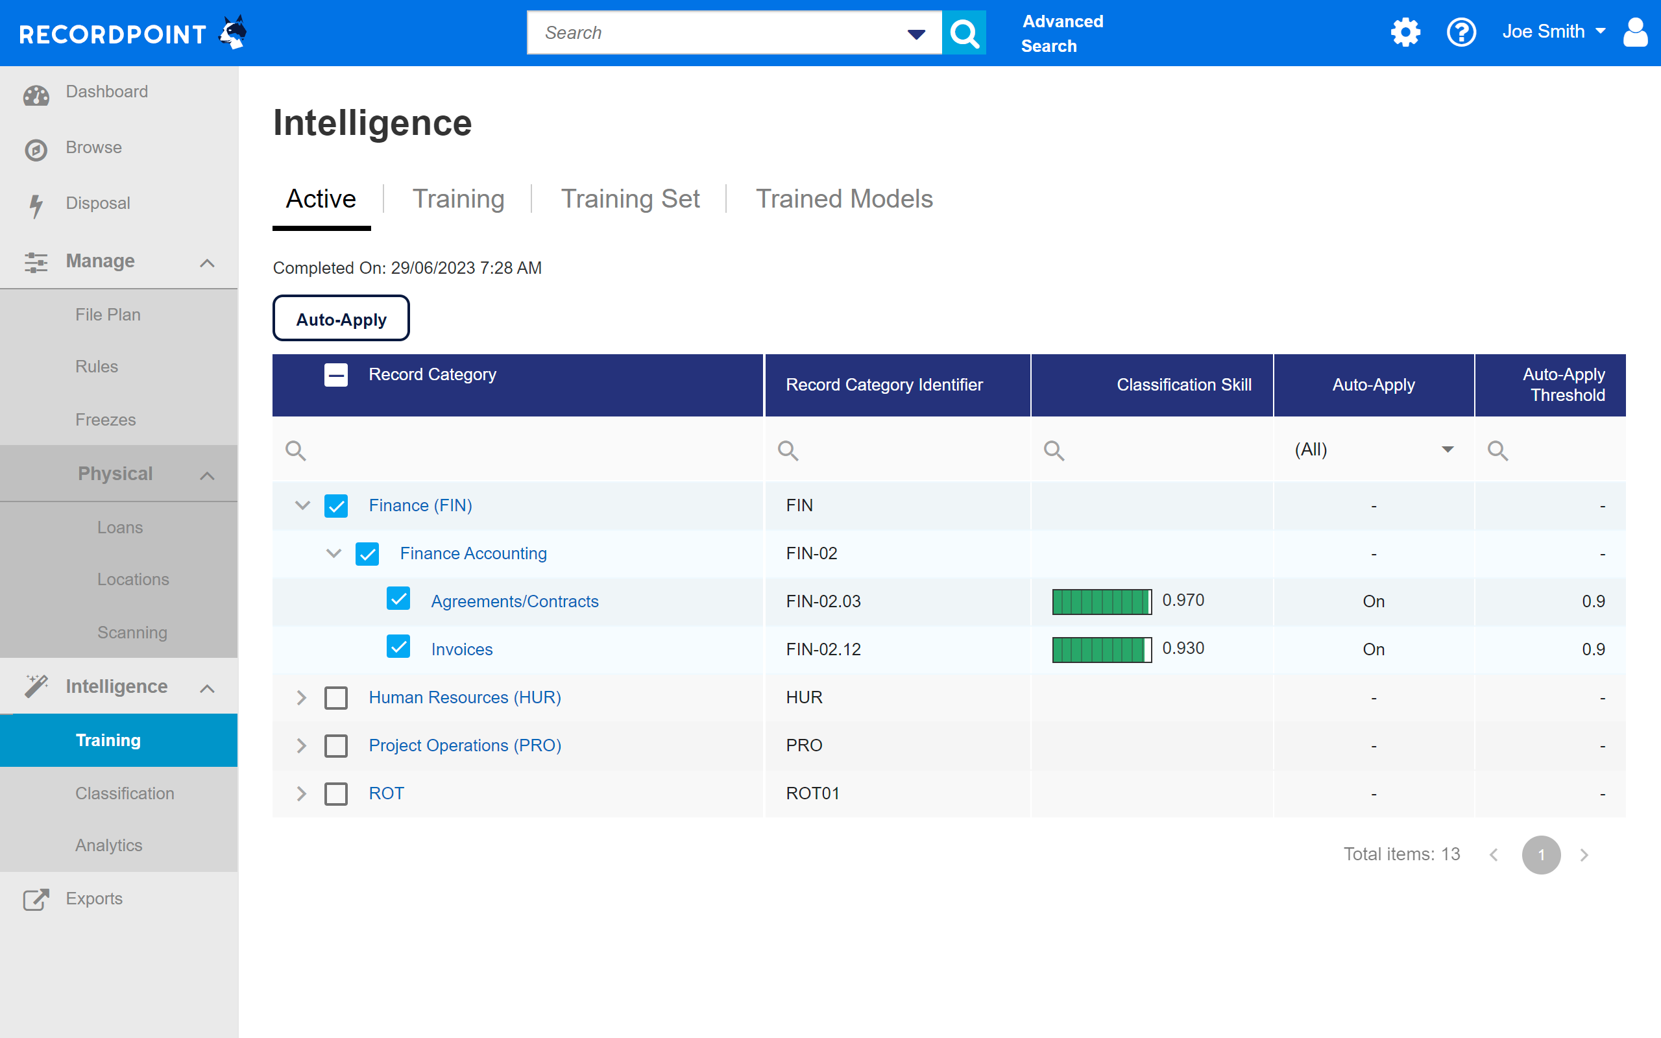
Task: Uncheck the Finance Accounting checkbox
Action: point(367,554)
